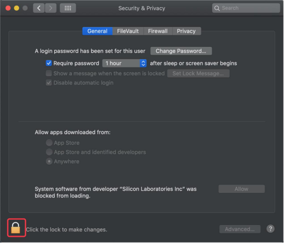Allow the blocked Silicon Laboratories software

tap(241, 189)
